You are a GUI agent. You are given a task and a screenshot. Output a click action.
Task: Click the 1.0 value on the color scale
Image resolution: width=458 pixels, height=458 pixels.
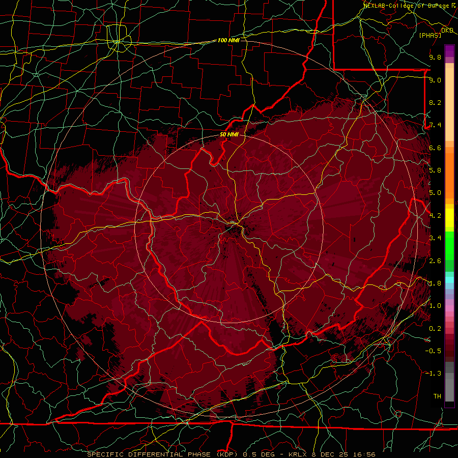point(435,306)
